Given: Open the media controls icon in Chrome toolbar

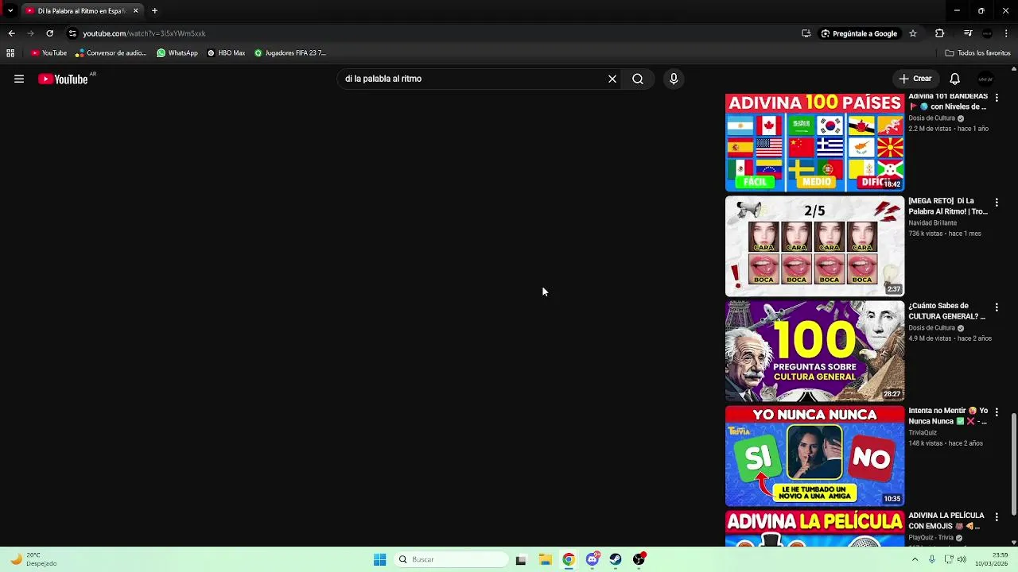Looking at the screenshot, I should (968, 33).
